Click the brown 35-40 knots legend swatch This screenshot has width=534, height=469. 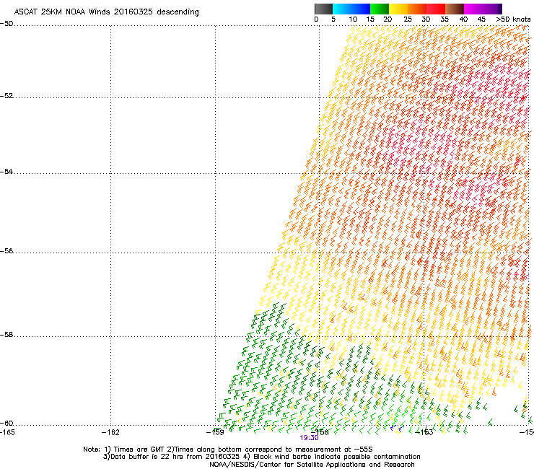pyautogui.click(x=455, y=9)
